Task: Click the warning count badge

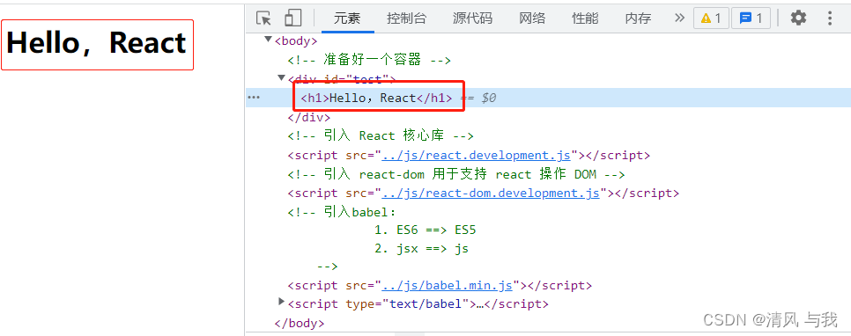Action: (x=711, y=18)
